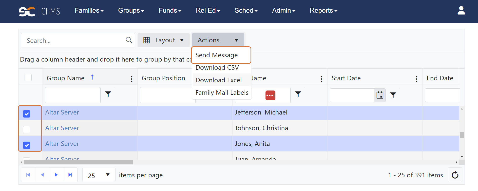Uncheck the Jones, Anita row checkbox
Viewport: 478px width, 191px height.
[x=27, y=145]
